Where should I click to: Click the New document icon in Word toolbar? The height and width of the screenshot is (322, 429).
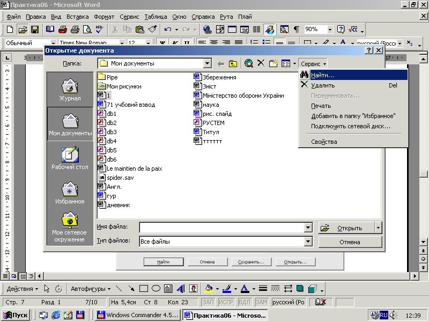click(x=10, y=30)
